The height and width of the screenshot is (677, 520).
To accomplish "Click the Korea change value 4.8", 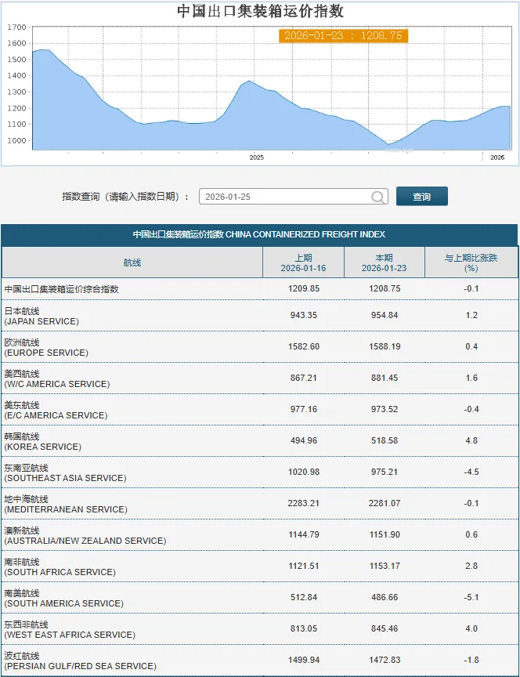I will pos(471,441).
